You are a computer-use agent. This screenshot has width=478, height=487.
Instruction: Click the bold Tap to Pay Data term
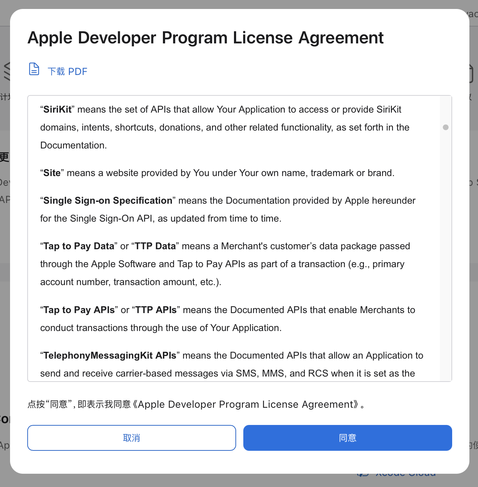[79, 246]
